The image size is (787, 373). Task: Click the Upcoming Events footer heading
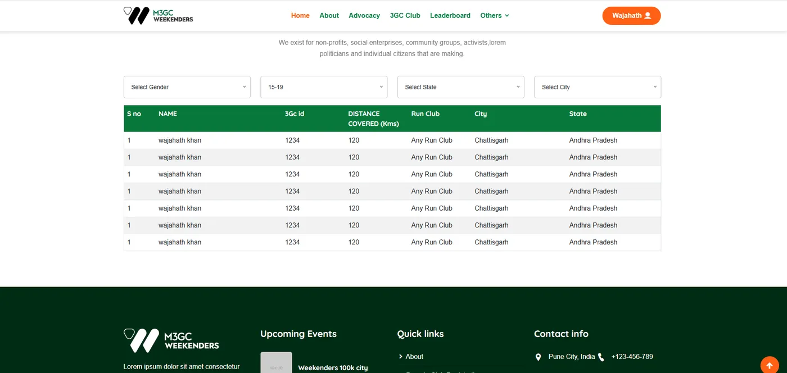tap(298, 334)
